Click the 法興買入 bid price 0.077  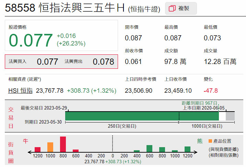click(x=48, y=62)
